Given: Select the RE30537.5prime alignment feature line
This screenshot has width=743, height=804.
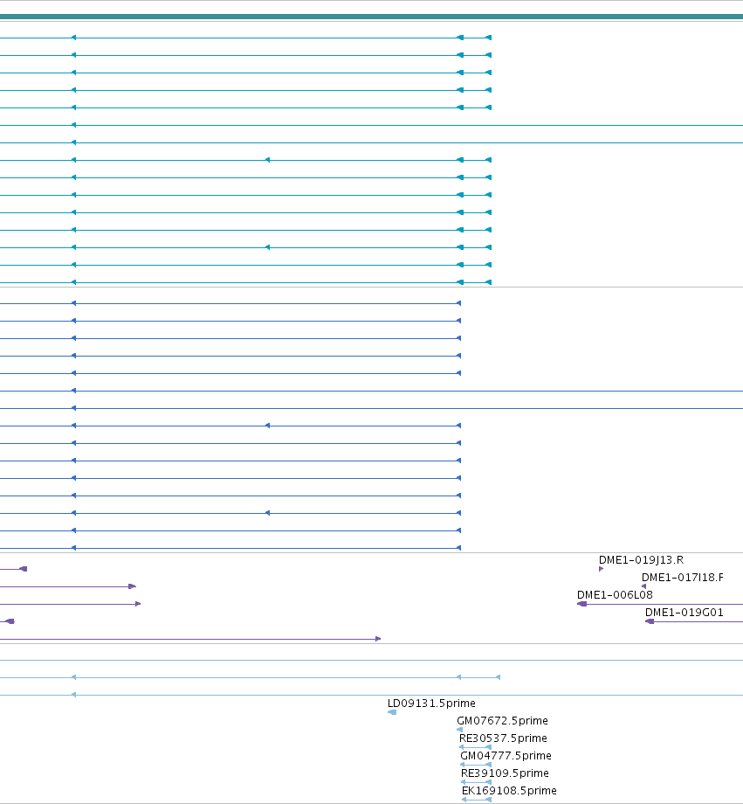Looking at the screenshot, I should click(476, 747).
